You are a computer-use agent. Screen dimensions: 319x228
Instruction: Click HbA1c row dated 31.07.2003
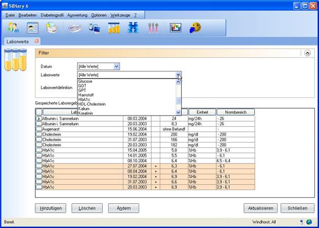(145, 182)
